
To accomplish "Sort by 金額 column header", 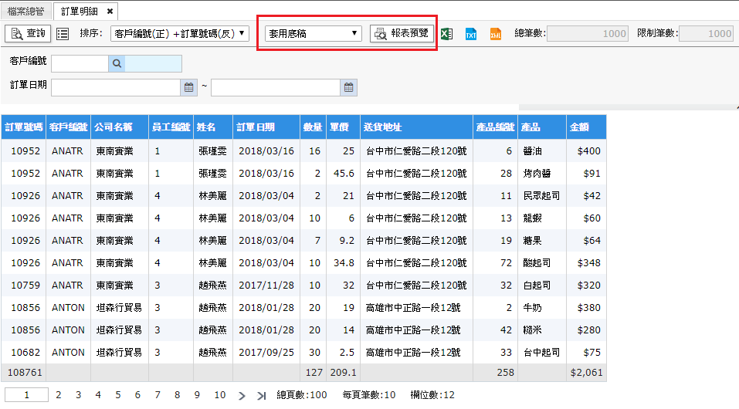I will coord(586,127).
